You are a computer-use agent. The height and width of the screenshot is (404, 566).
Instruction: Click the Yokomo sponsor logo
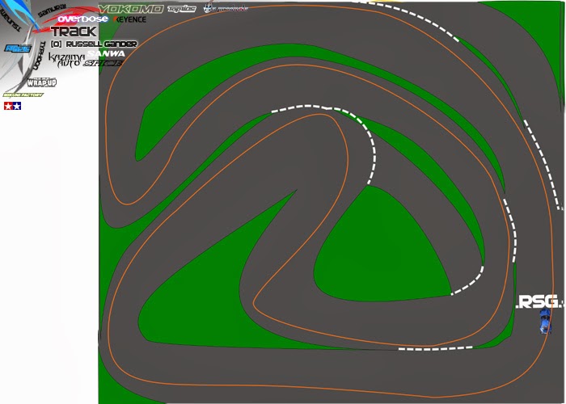click(131, 9)
